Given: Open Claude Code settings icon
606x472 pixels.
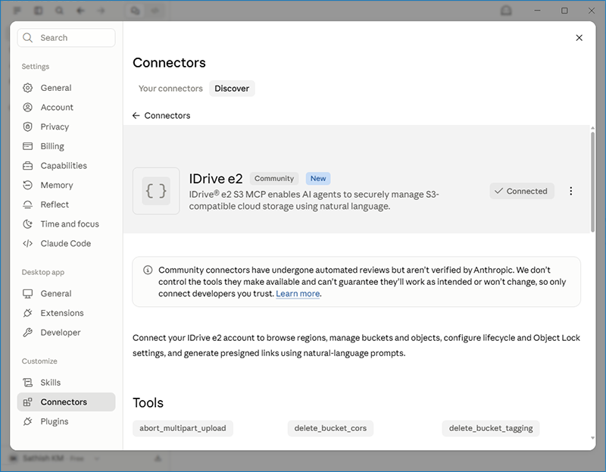Looking at the screenshot, I should click(x=27, y=243).
